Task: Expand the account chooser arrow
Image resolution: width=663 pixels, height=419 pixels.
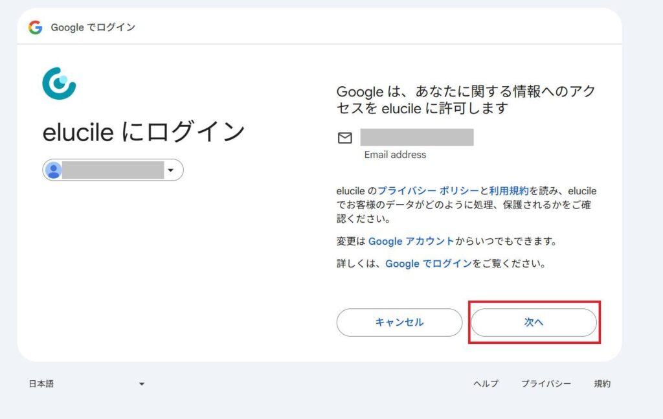Action: [x=171, y=169]
